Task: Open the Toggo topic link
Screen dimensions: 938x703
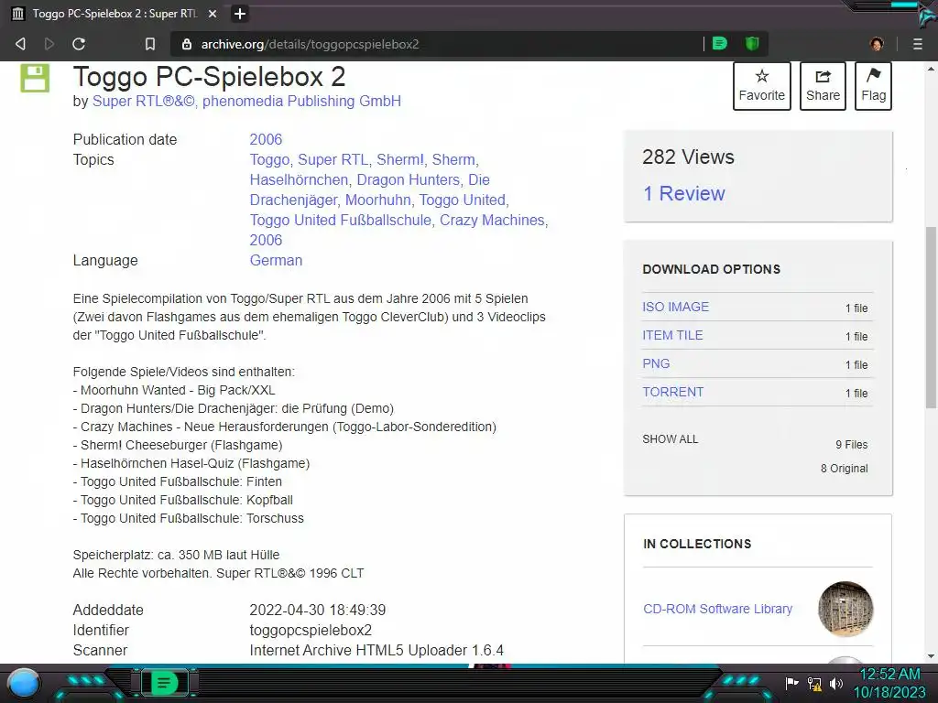Action: click(x=269, y=159)
